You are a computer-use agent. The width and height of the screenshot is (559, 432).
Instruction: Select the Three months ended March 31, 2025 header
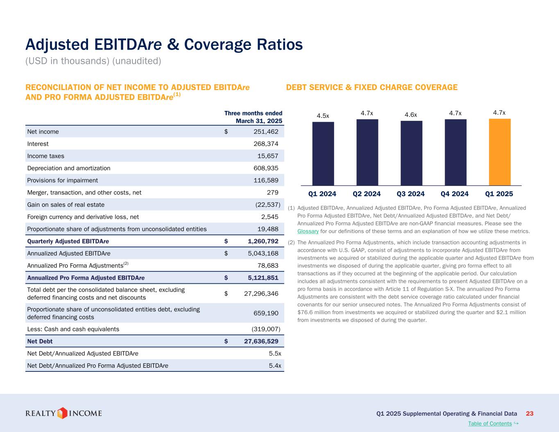[x=253, y=117]
